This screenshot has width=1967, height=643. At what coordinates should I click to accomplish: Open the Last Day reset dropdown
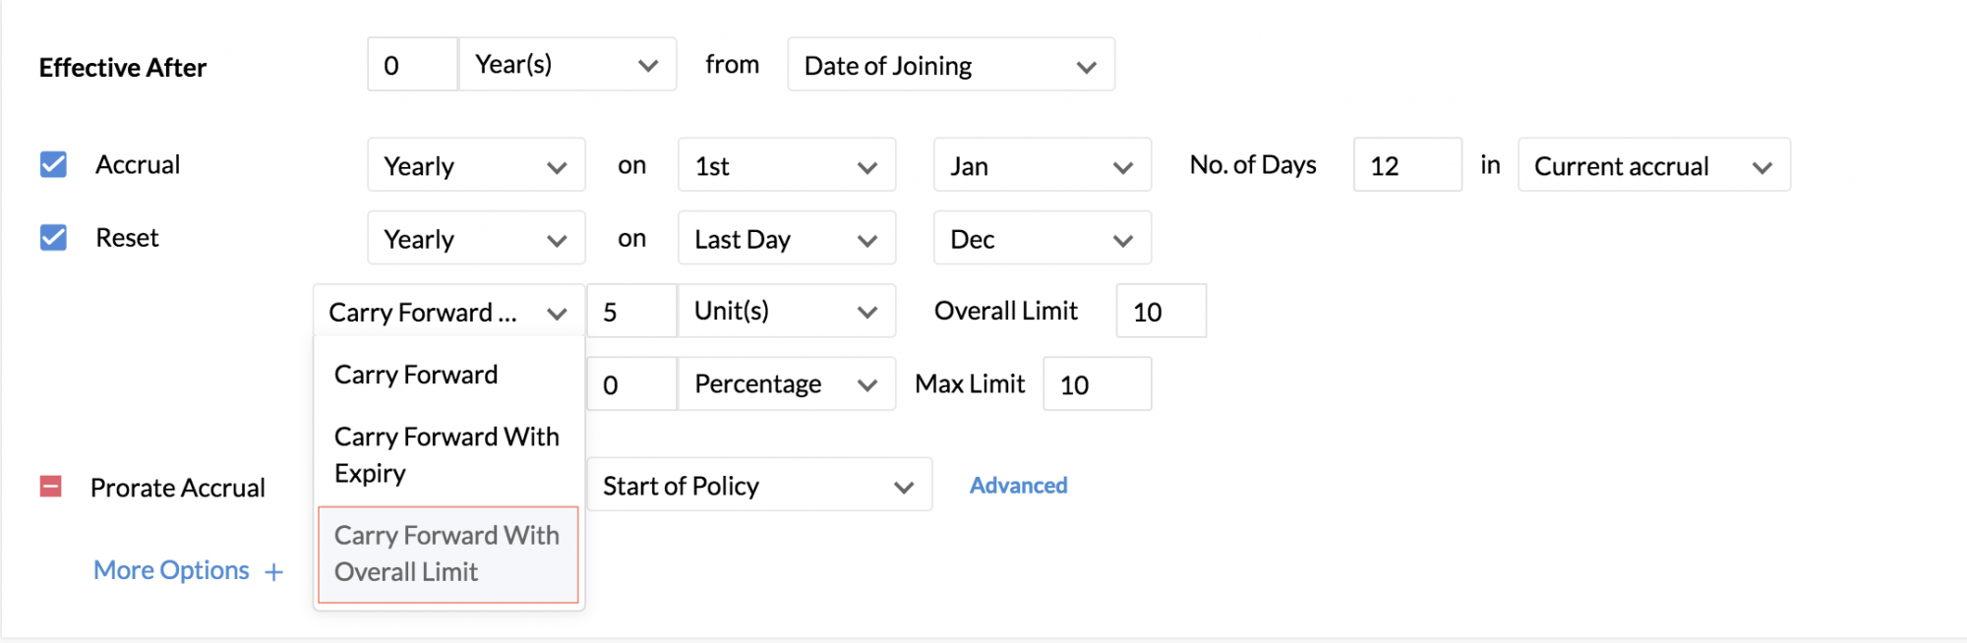(x=786, y=239)
